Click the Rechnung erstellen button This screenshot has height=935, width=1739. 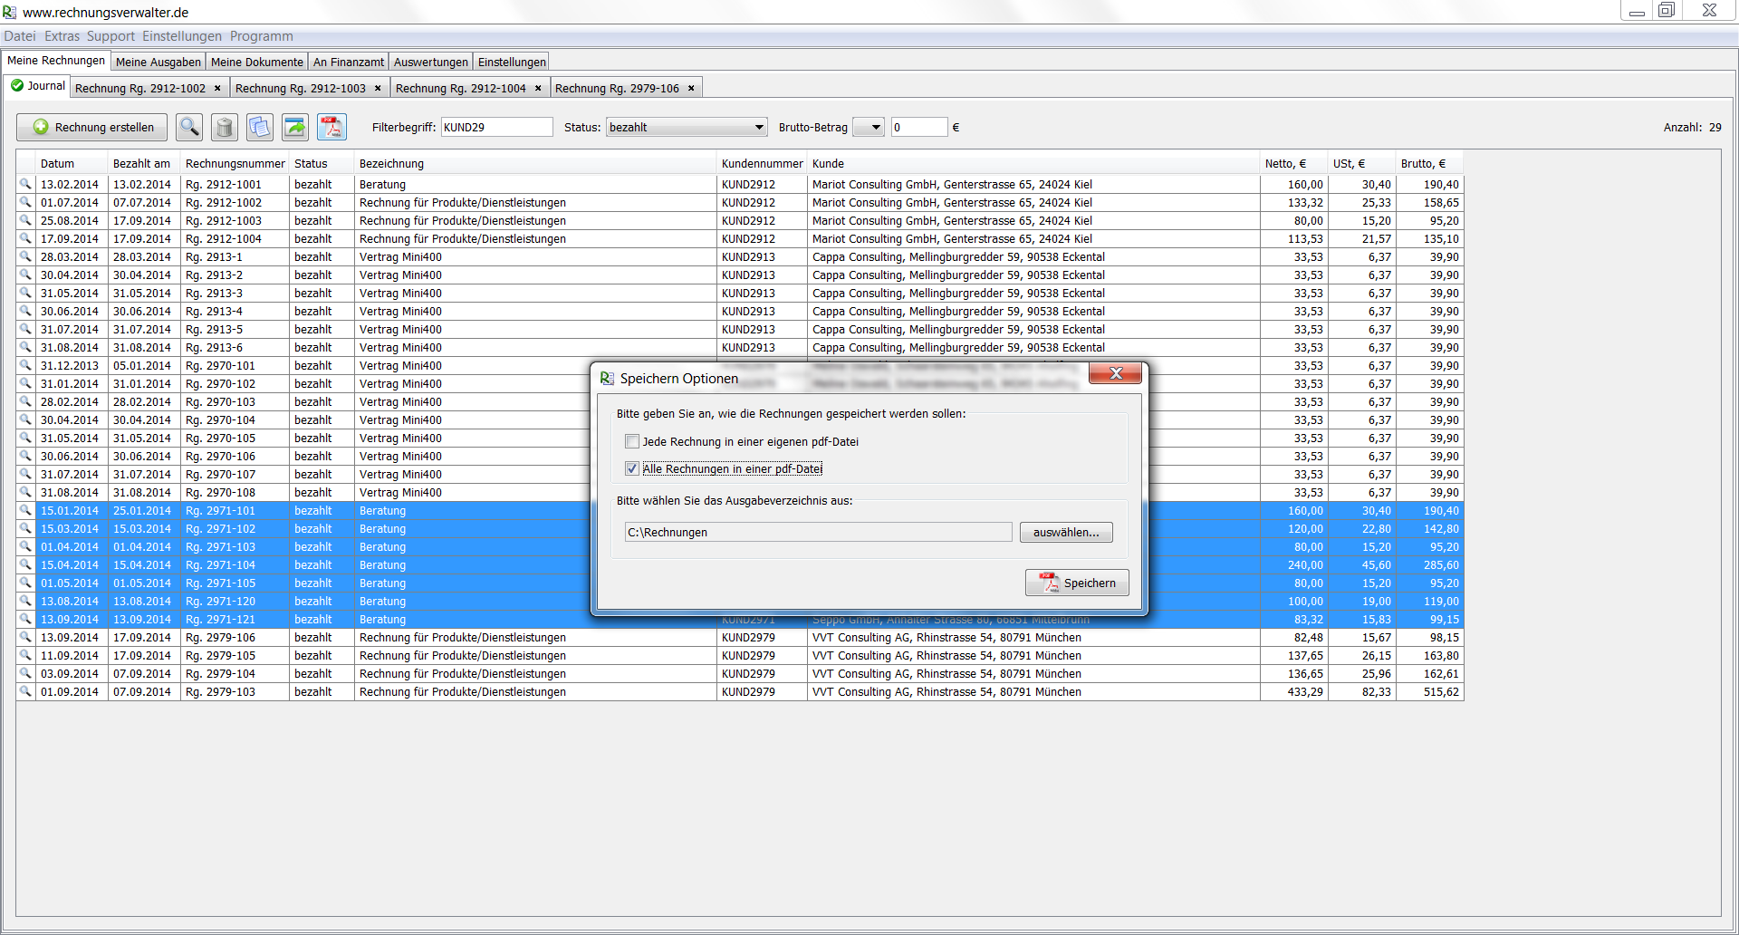(x=92, y=128)
